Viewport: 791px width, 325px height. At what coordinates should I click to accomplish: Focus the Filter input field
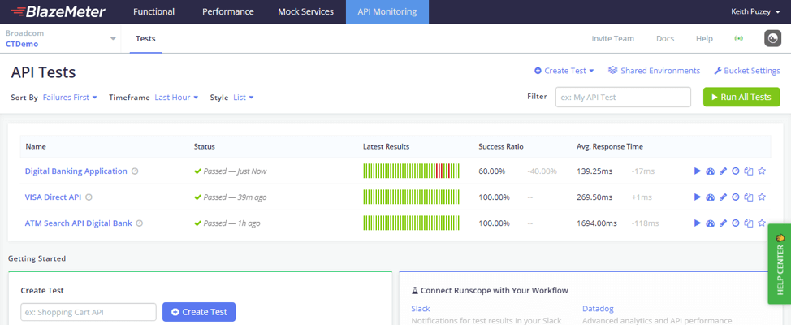click(x=623, y=97)
